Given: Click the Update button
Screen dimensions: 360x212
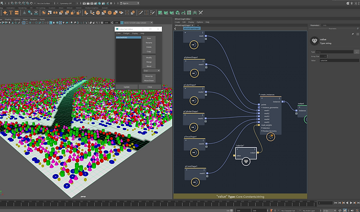Looking at the screenshot, I should [126, 87].
